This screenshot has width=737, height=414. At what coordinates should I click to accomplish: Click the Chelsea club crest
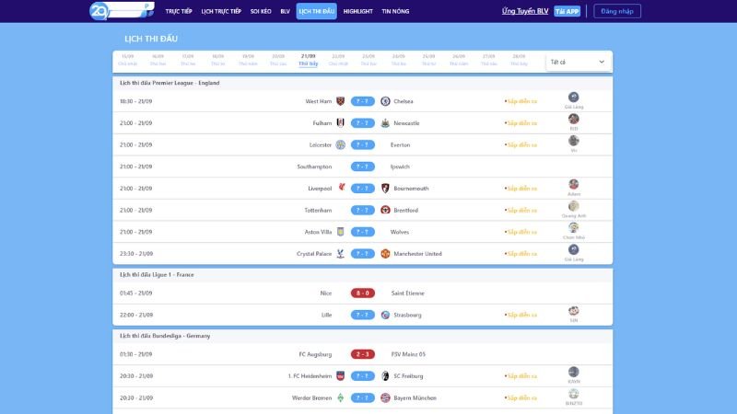(385, 101)
